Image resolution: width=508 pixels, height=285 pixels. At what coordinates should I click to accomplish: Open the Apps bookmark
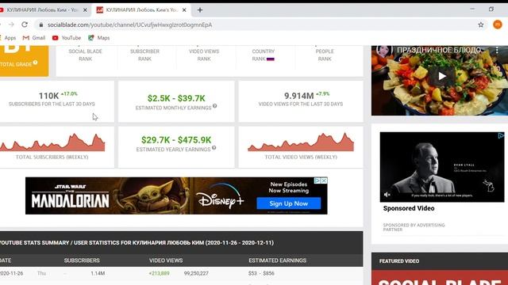9,38
